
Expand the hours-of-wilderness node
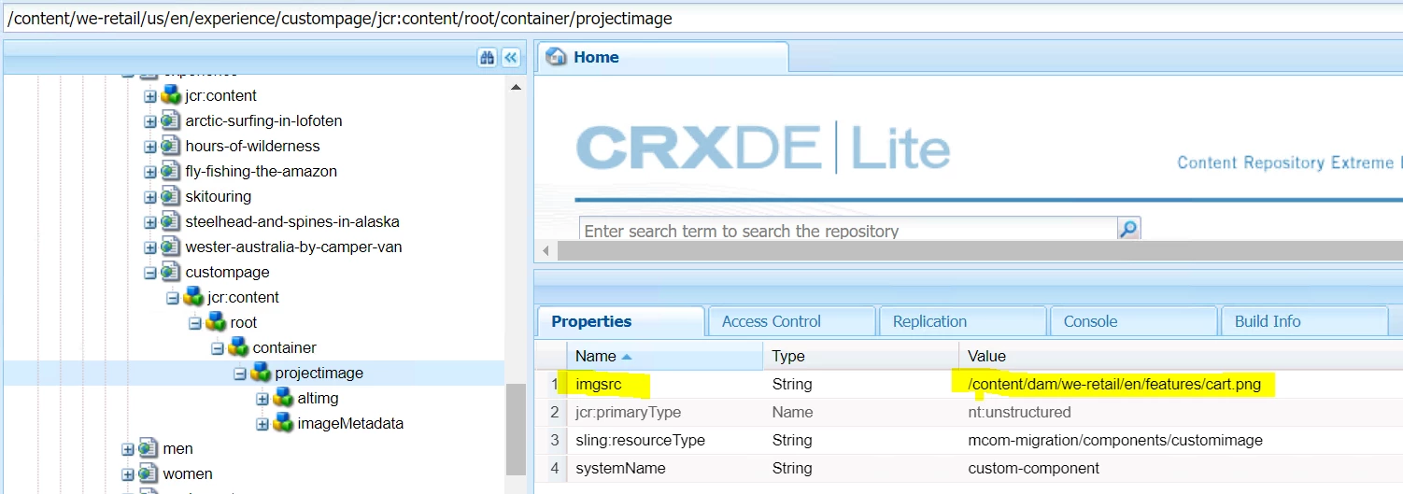(150, 147)
